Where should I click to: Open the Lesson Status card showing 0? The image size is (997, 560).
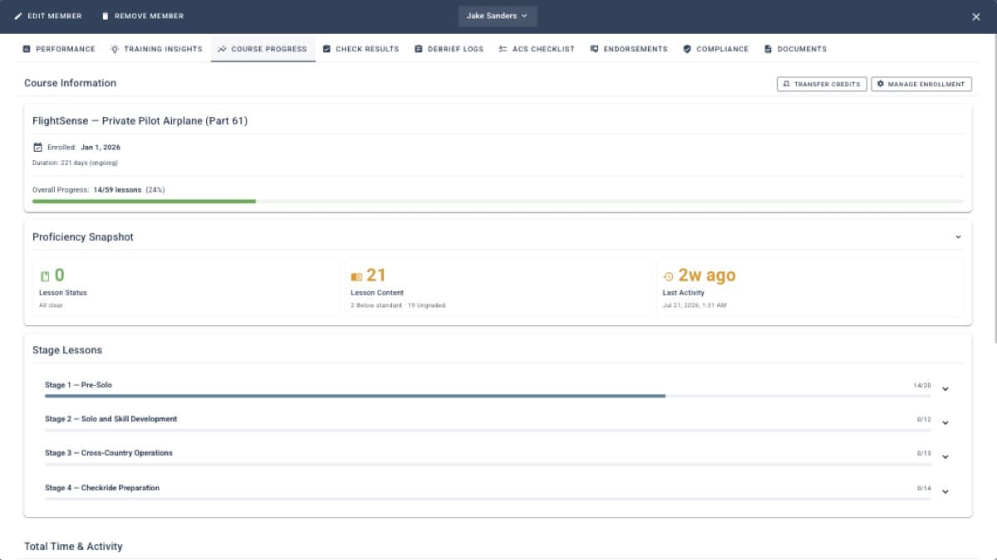click(x=186, y=286)
